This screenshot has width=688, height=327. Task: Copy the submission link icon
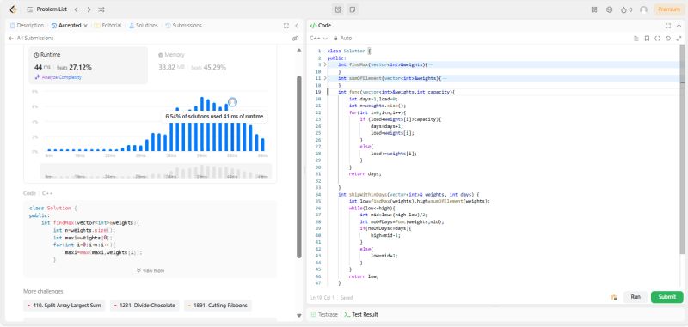[x=295, y=39]
